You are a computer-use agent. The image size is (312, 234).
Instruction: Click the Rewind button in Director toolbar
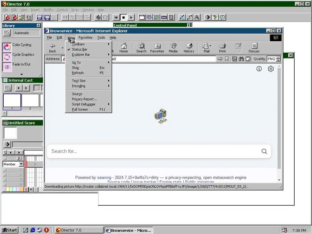[116, 17]
